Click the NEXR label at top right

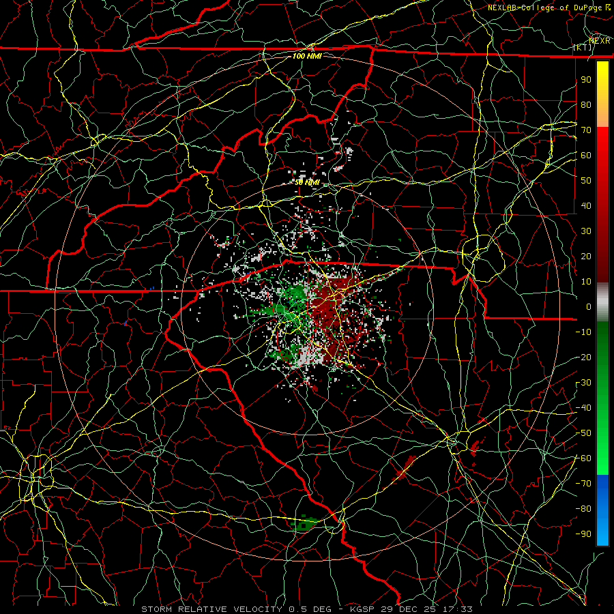(600, 41)
